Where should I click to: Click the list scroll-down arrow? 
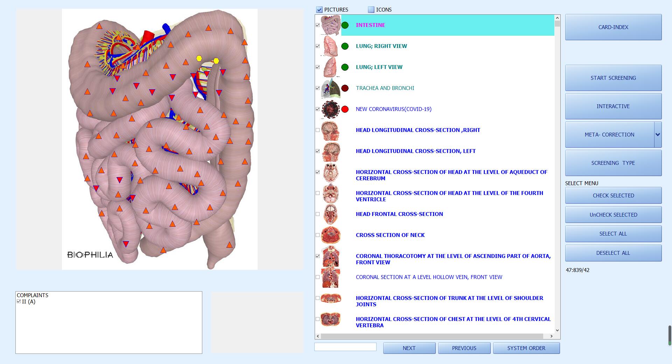point(557,330)
